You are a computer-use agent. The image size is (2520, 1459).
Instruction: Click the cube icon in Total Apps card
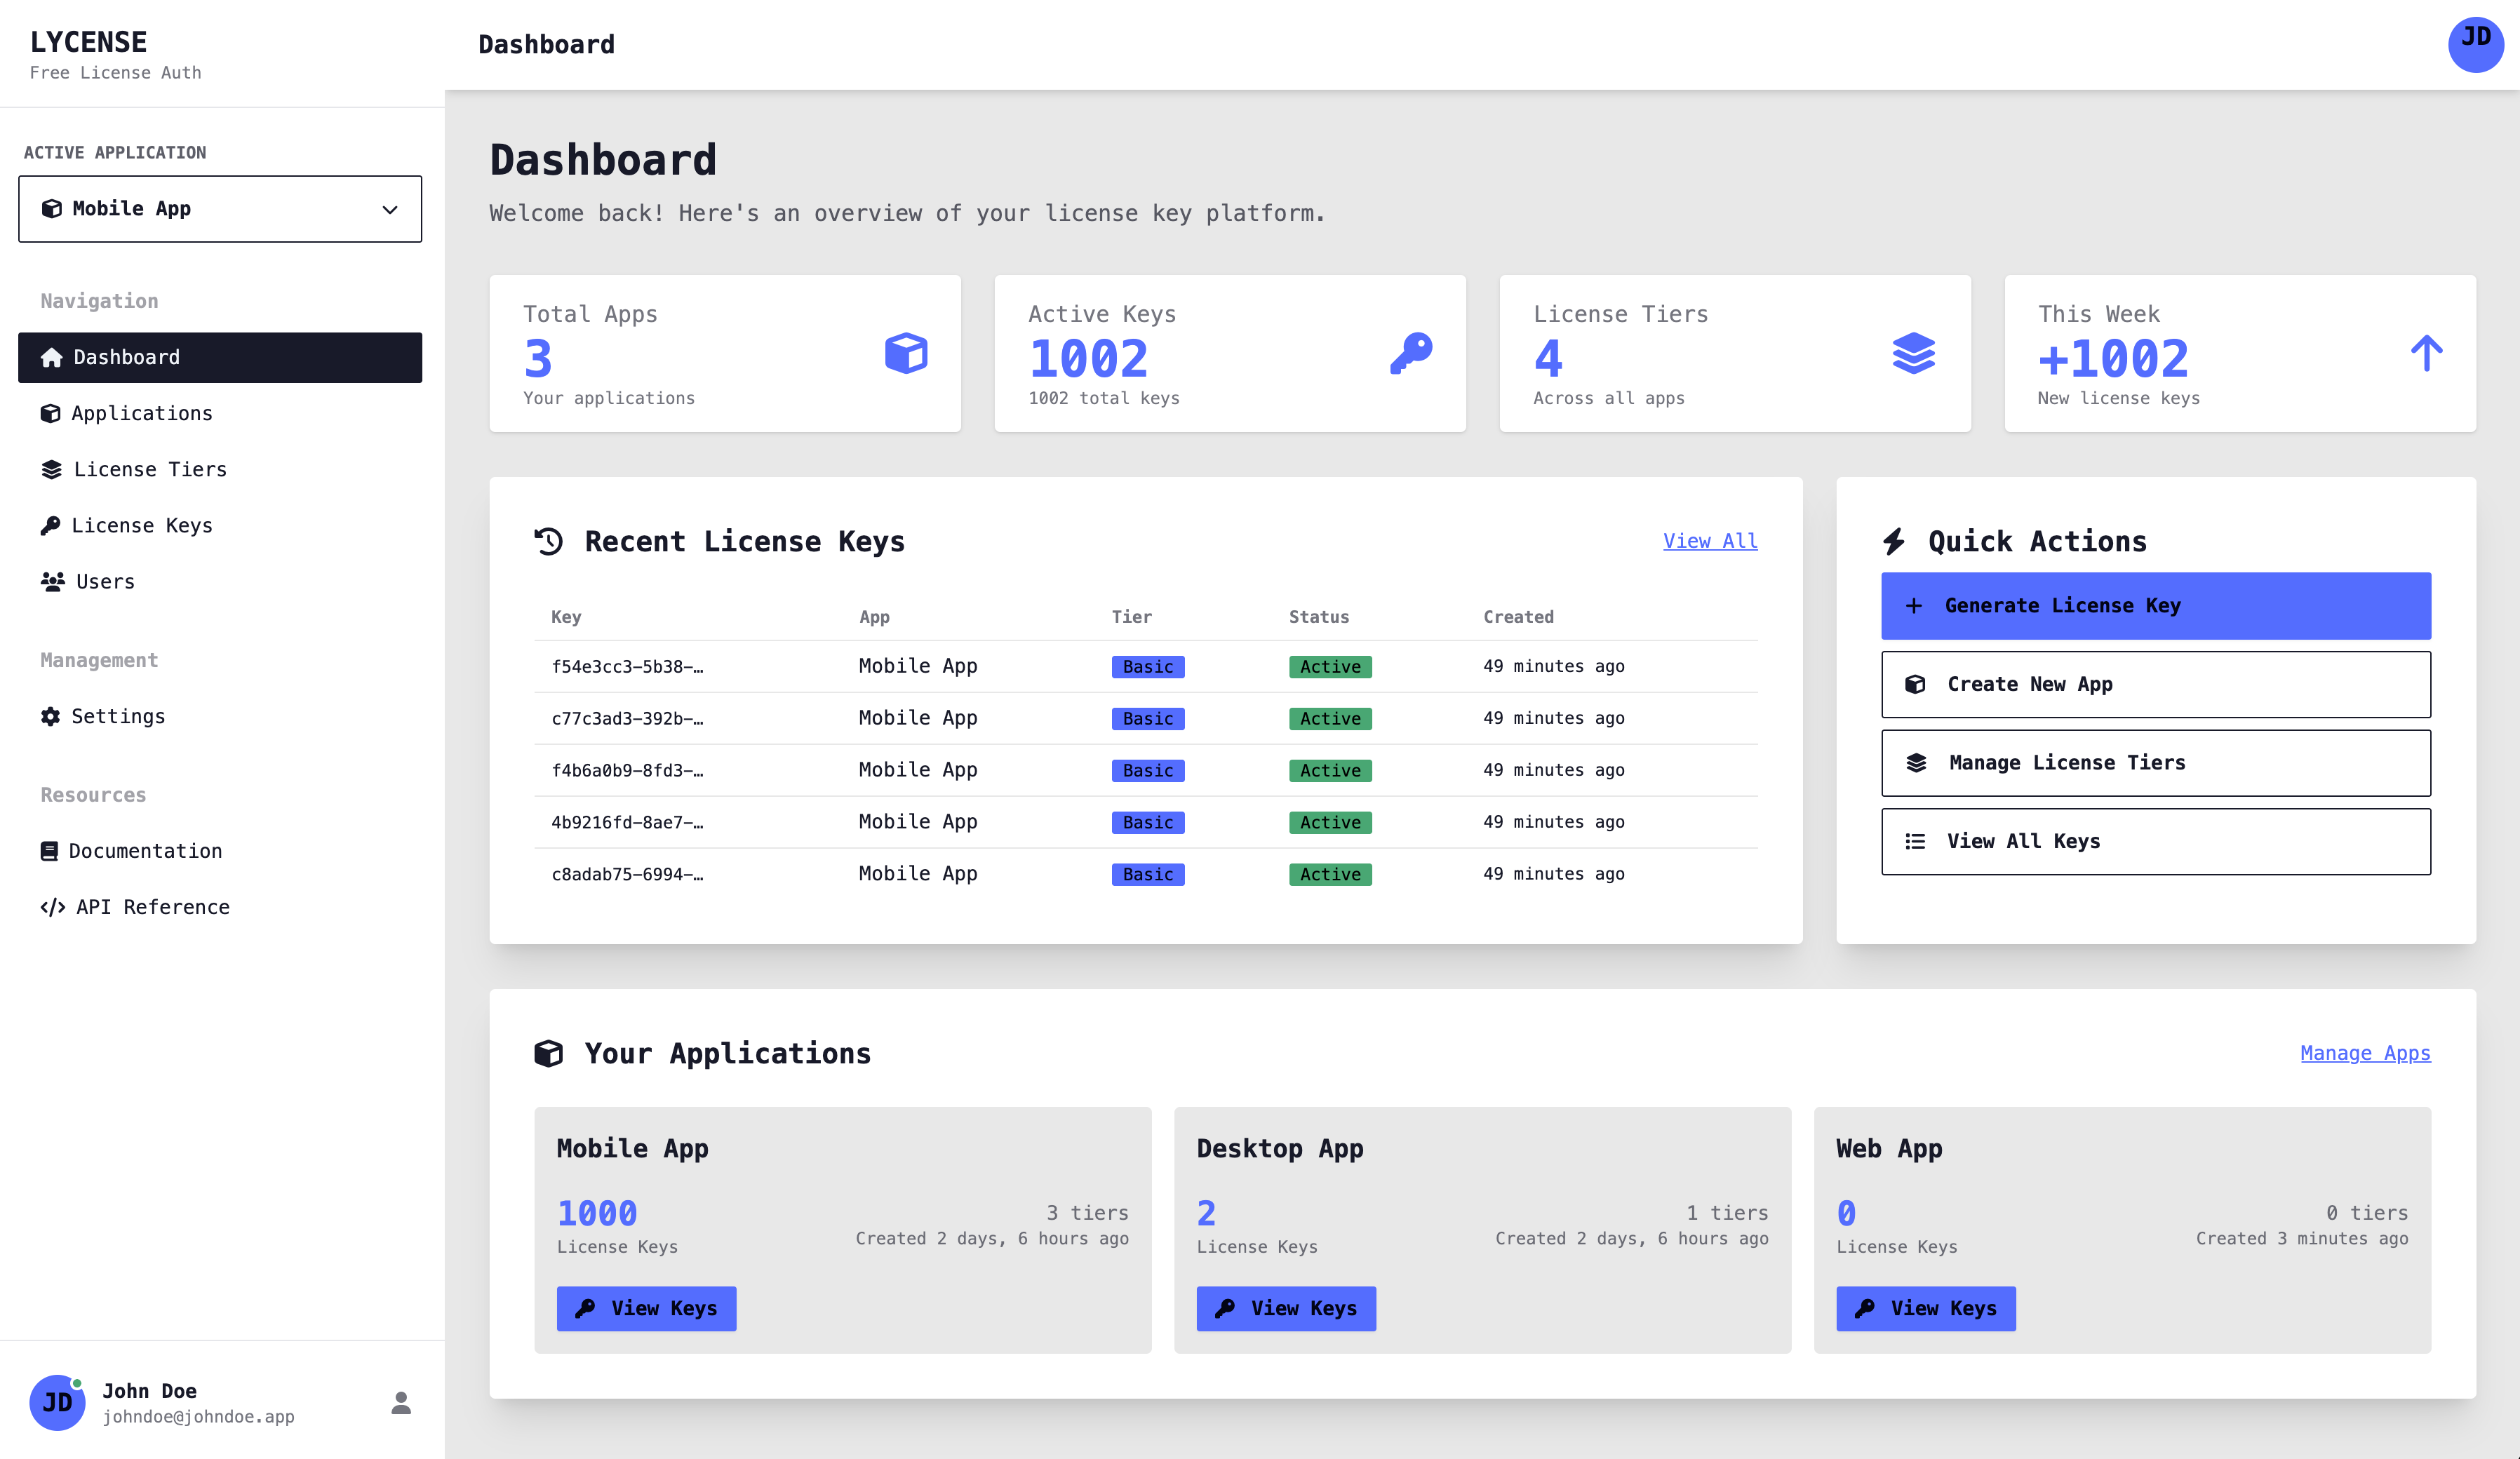coord(906,354)
